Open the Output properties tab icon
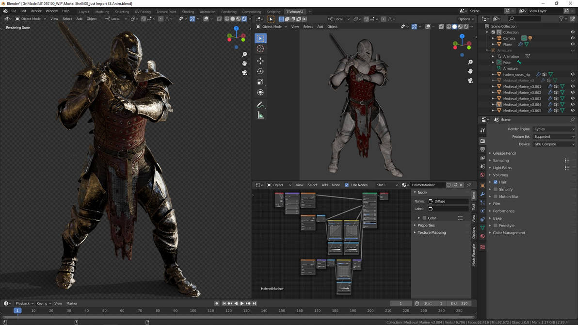 [482, 149]
